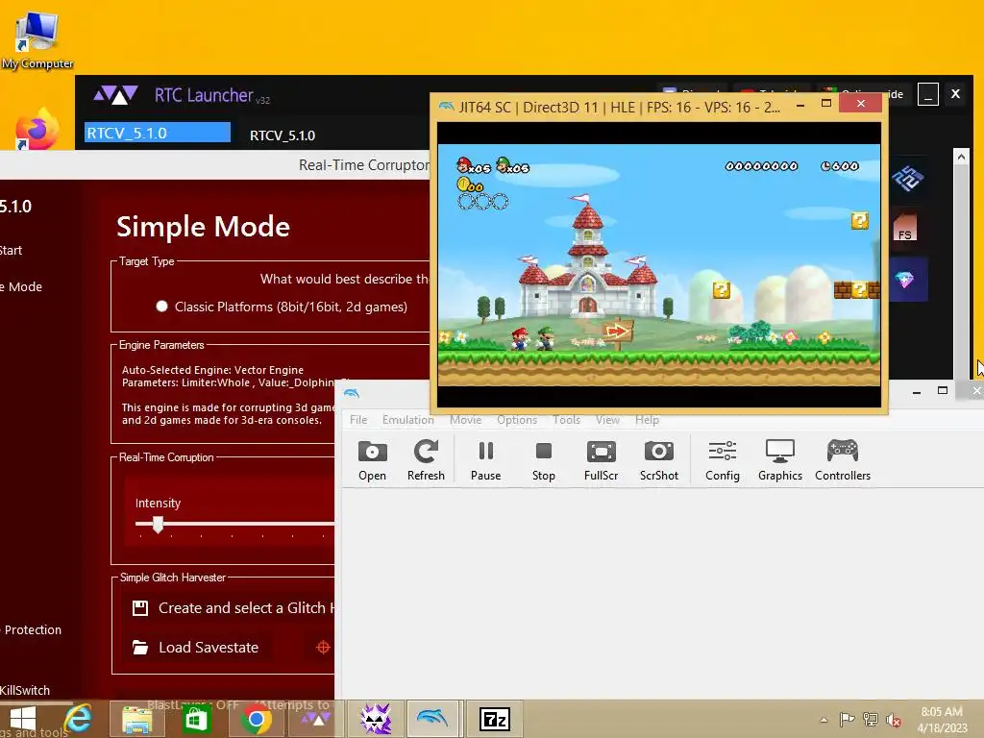Switch to RTC Launcher taskbar icon

click(x=315, y=719)
